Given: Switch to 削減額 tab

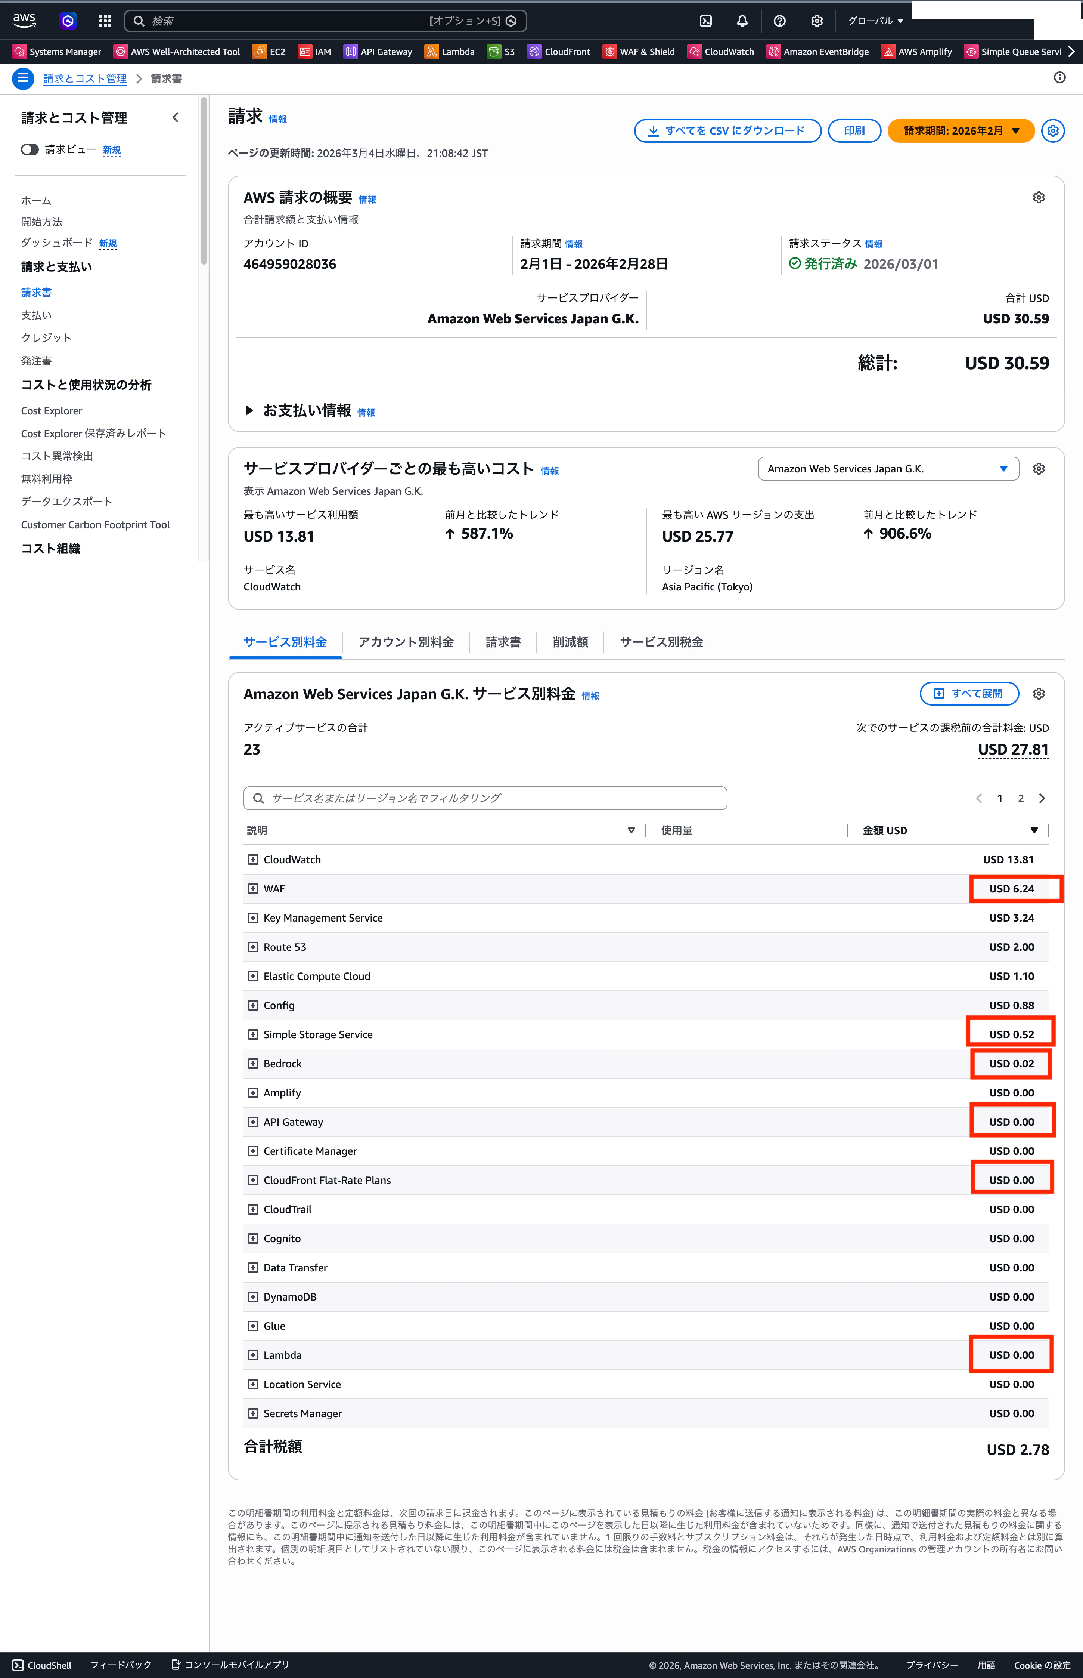Looking at the screenshot, I should (x=570, y=642).
